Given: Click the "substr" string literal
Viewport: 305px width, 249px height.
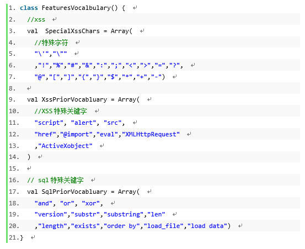Looking at the screenshot, I should 85,214.
